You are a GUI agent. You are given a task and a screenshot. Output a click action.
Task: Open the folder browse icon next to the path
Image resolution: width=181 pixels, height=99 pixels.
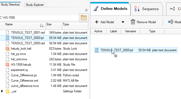84,18
